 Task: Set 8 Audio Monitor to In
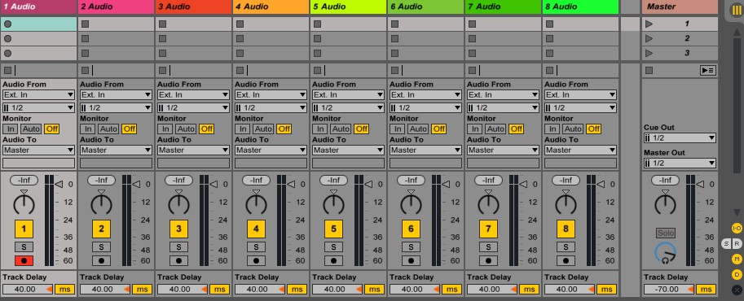(552, 129)
